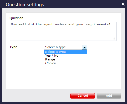Click the textarea resize grip handle
The width and height of the screenshot is (127, 104).
click(x=114, y=38)
